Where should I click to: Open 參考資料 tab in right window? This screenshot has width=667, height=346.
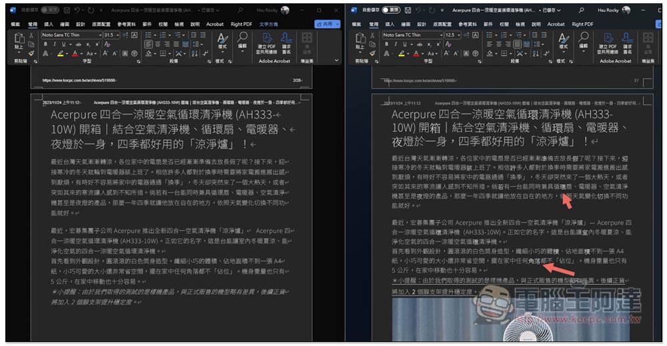[468, 24]
